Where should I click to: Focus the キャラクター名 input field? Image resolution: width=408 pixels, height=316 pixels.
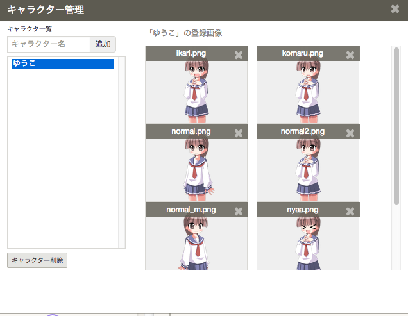click(x=49, y=44)
